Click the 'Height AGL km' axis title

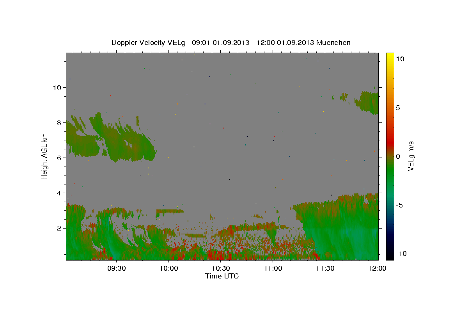click(x=44, y=156)
